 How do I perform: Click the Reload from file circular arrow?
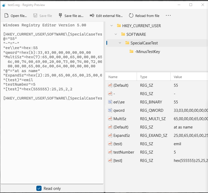131,15
